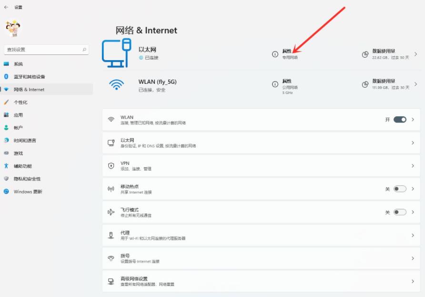Turn off the WLAN toggle
Image resolution: width=425 pixels, height=297 pixels.
pos(400,120)
